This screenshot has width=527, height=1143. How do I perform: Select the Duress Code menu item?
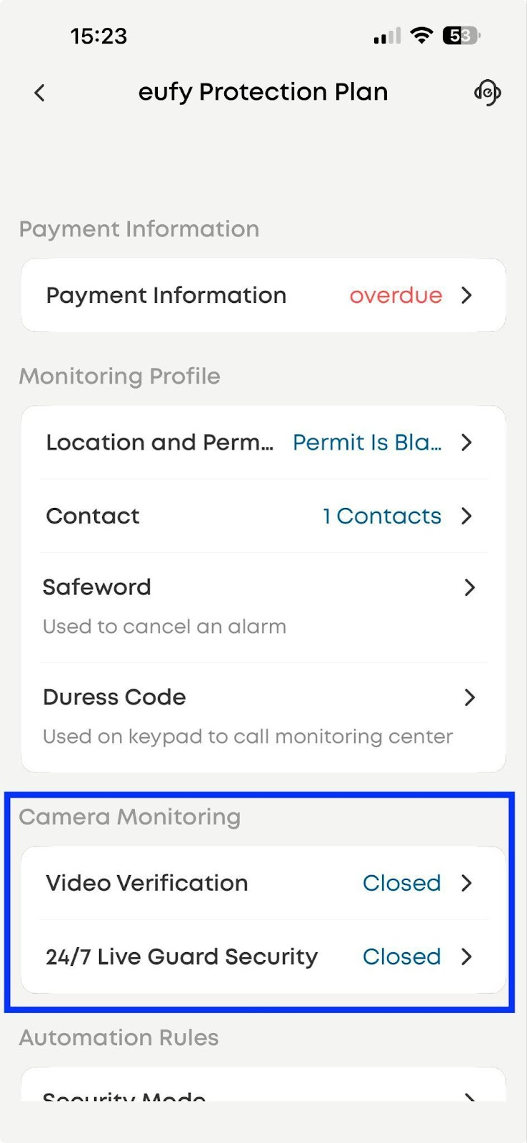pos(114,697)
